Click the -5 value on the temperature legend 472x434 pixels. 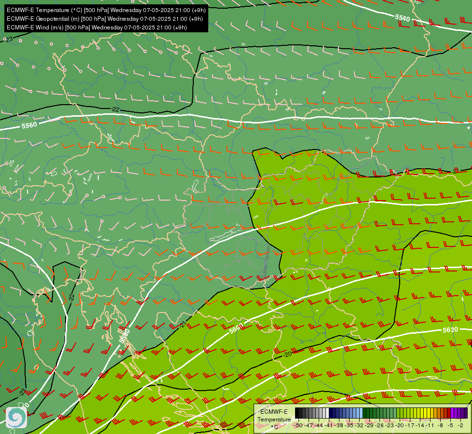pos(450,425)
